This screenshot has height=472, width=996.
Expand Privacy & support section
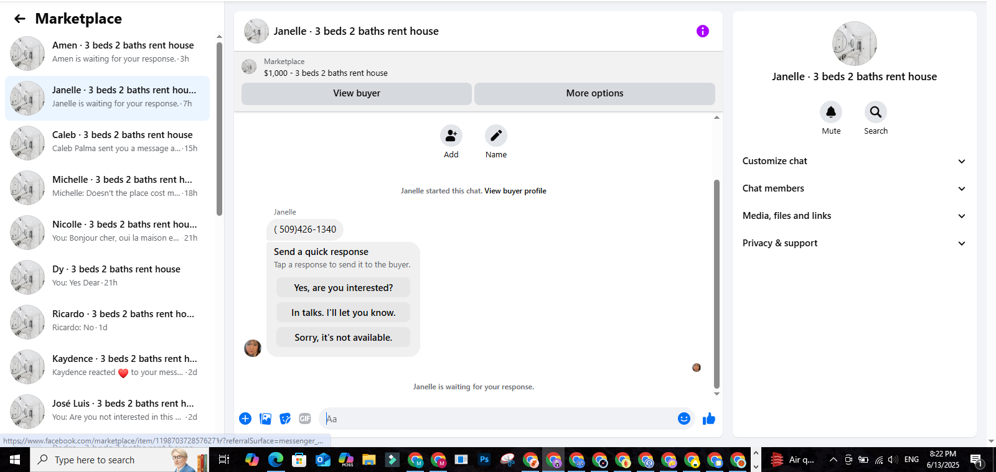coord(854,243)
